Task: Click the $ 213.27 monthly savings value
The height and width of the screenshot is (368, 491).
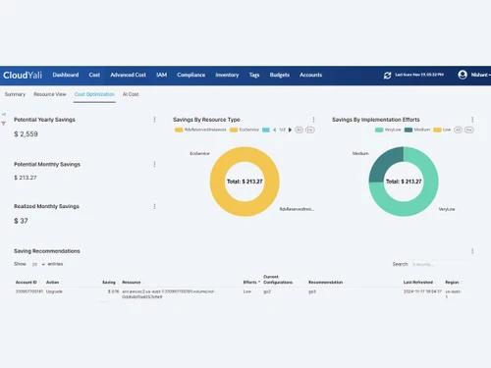Action: coord(26,178)
